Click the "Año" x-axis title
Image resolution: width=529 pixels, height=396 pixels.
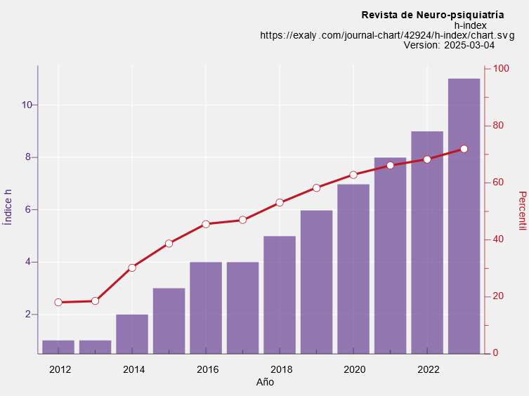[265, 382]
